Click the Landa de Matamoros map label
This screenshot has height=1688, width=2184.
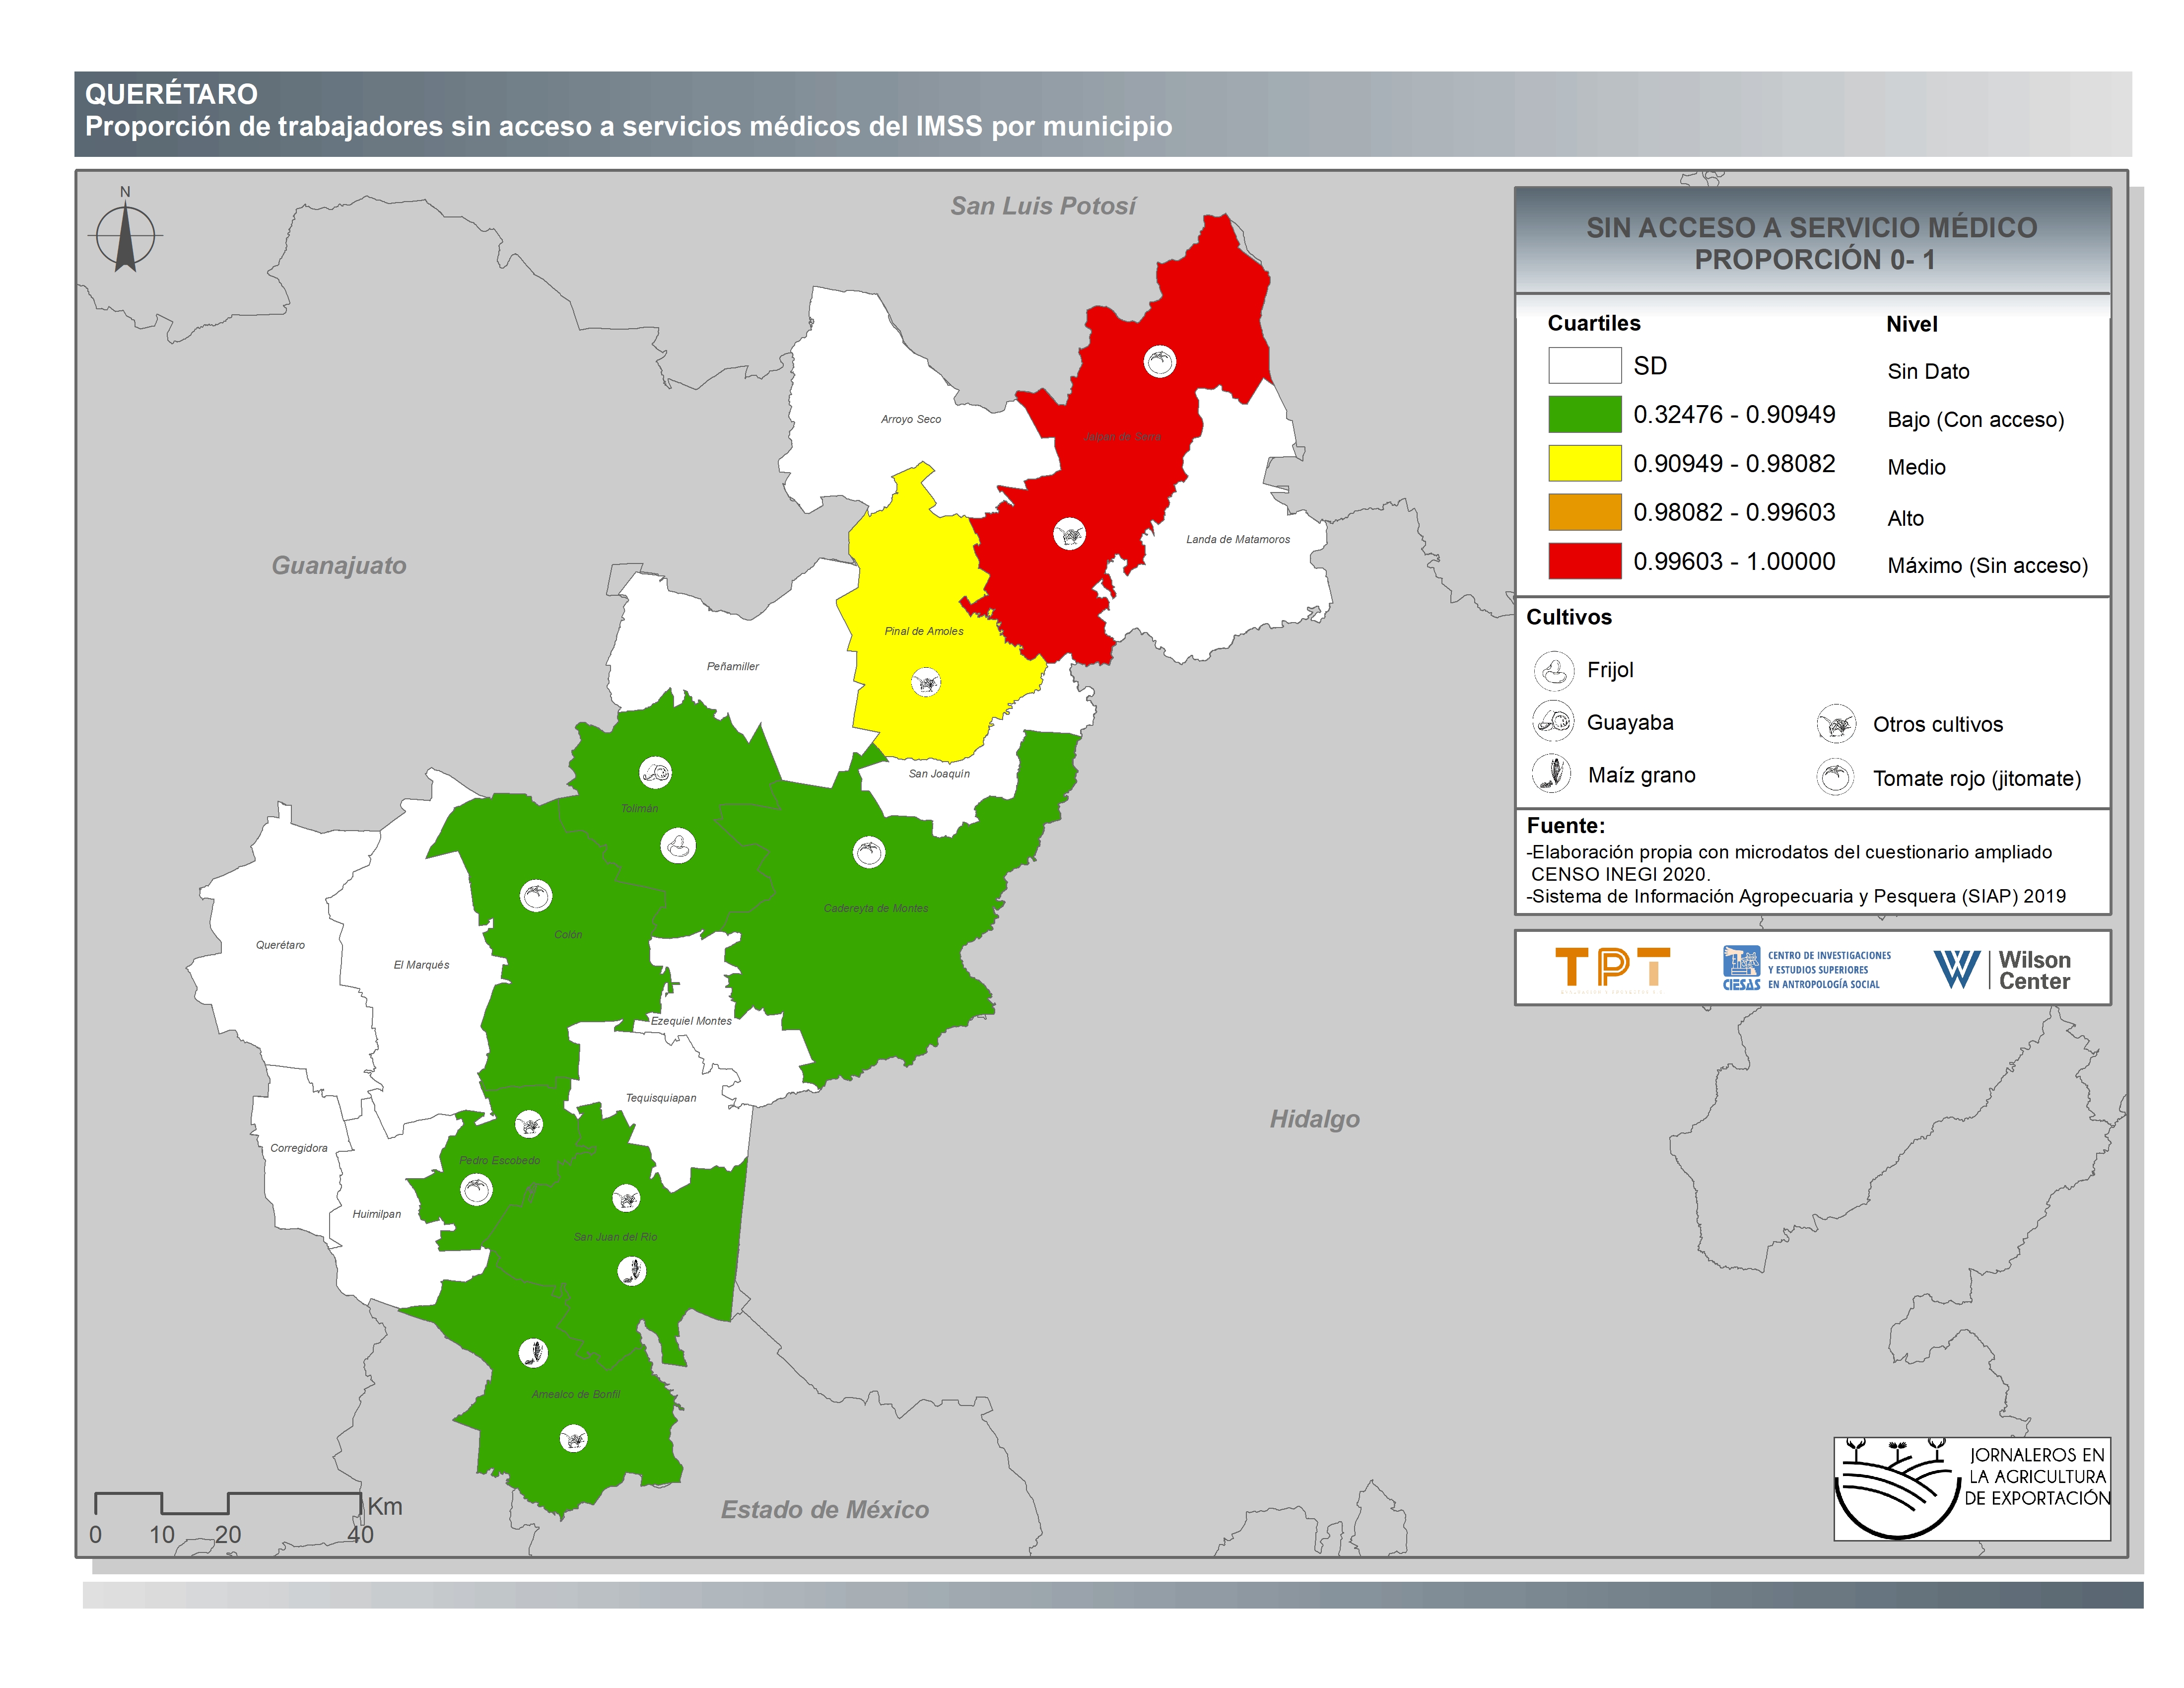(x=1237, y=539)
